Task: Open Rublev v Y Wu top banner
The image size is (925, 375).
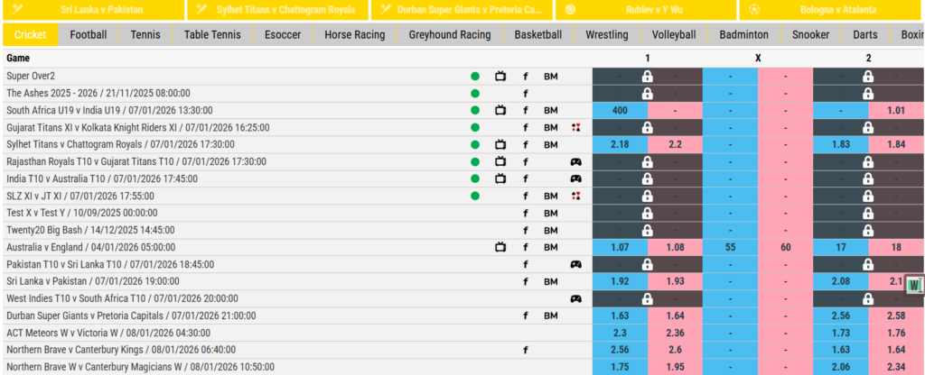Action: click(x=645, y=9)
